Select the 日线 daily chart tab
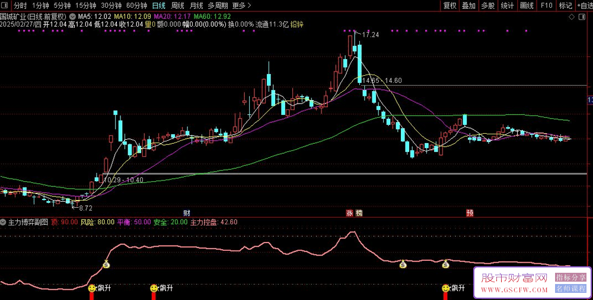This screenshot has width=593, height=300. coord(159,6)
